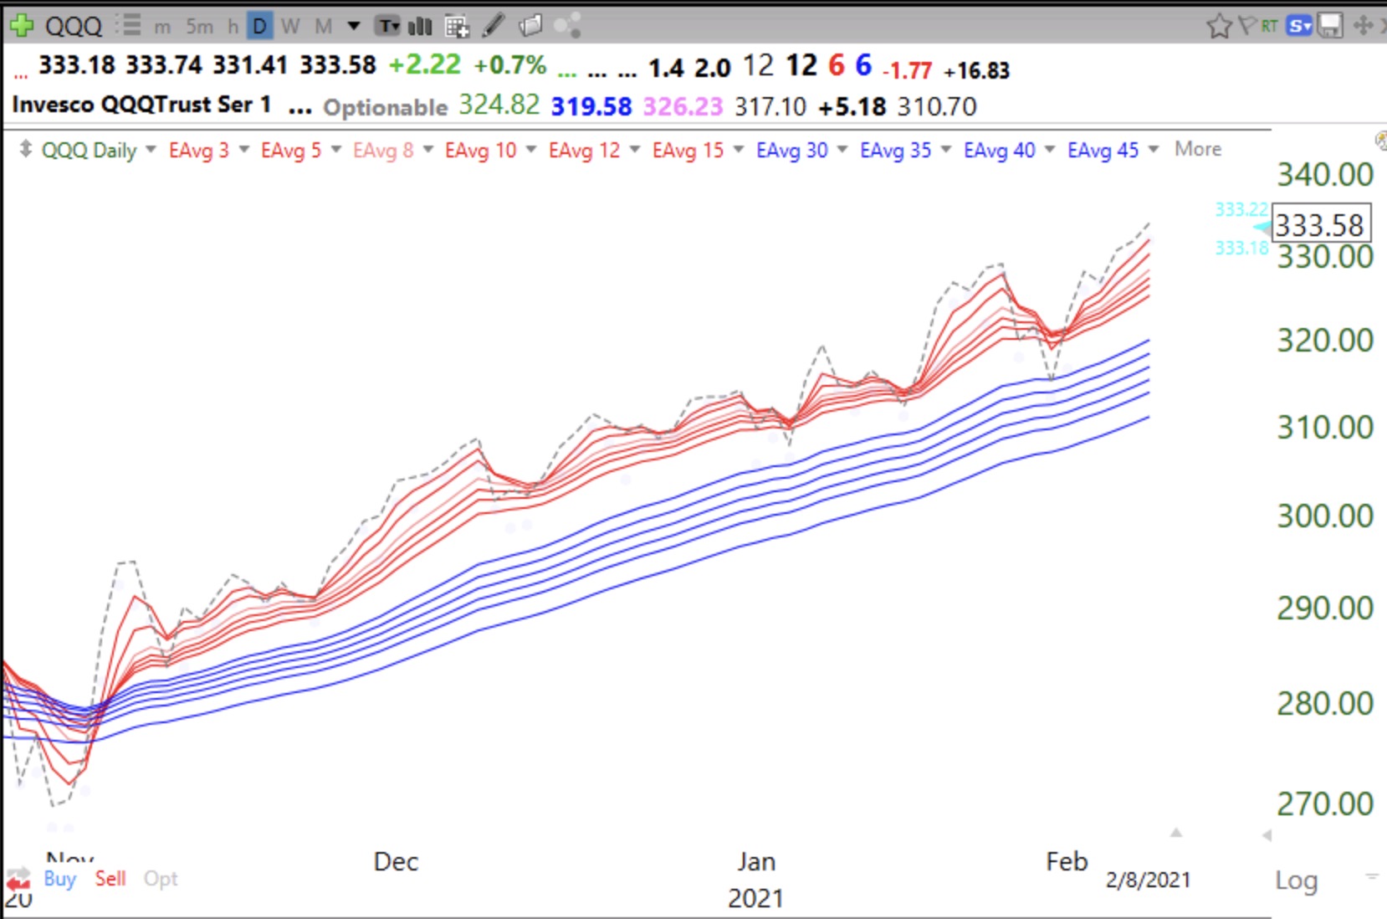Image resolution: width=1387 pixels, height=919 pixels.
Task: Open the EAvg 10 indicator dropdown
Action: pos(531,150)
